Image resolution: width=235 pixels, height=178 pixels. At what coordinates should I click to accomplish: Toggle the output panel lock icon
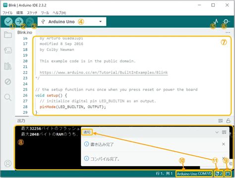(228, 121)
